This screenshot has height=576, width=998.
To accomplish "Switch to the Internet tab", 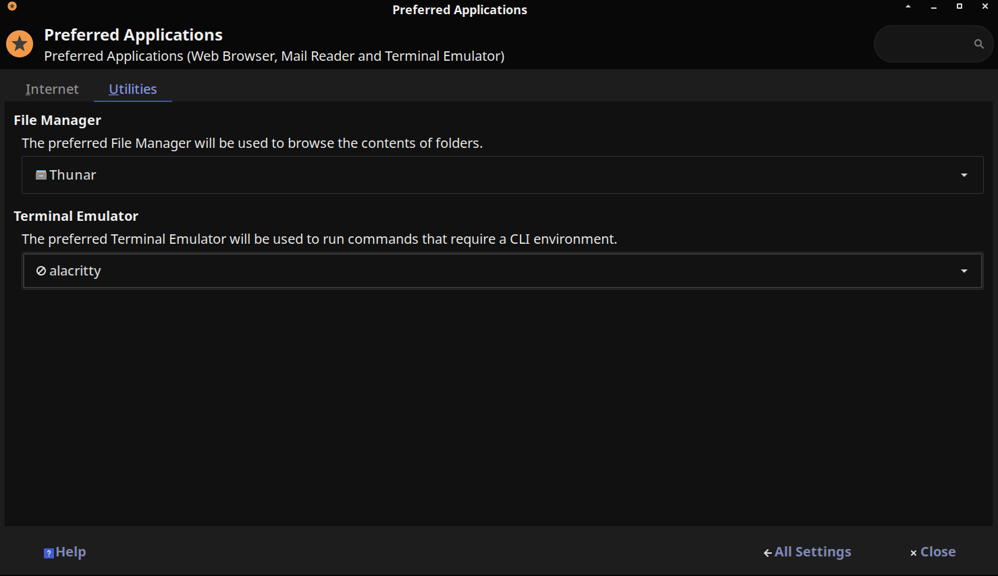I will (x=52, y=88).
